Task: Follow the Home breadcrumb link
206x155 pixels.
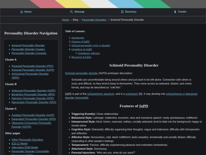Action: pos(66,20)
